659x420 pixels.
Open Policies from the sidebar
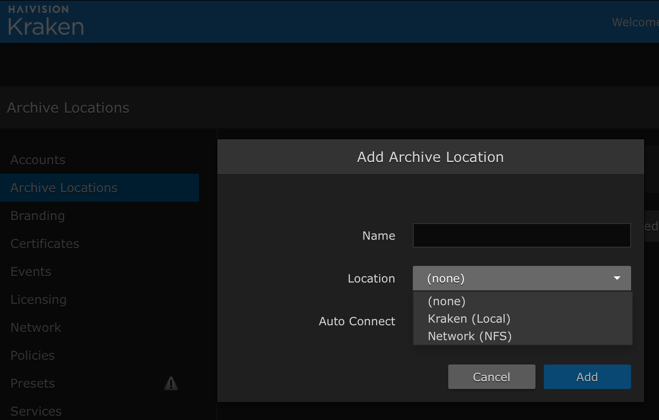33,355
